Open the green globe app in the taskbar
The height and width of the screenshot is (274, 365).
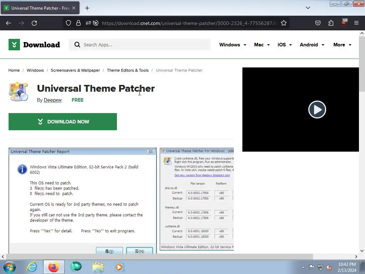click(x=76, y=267)
